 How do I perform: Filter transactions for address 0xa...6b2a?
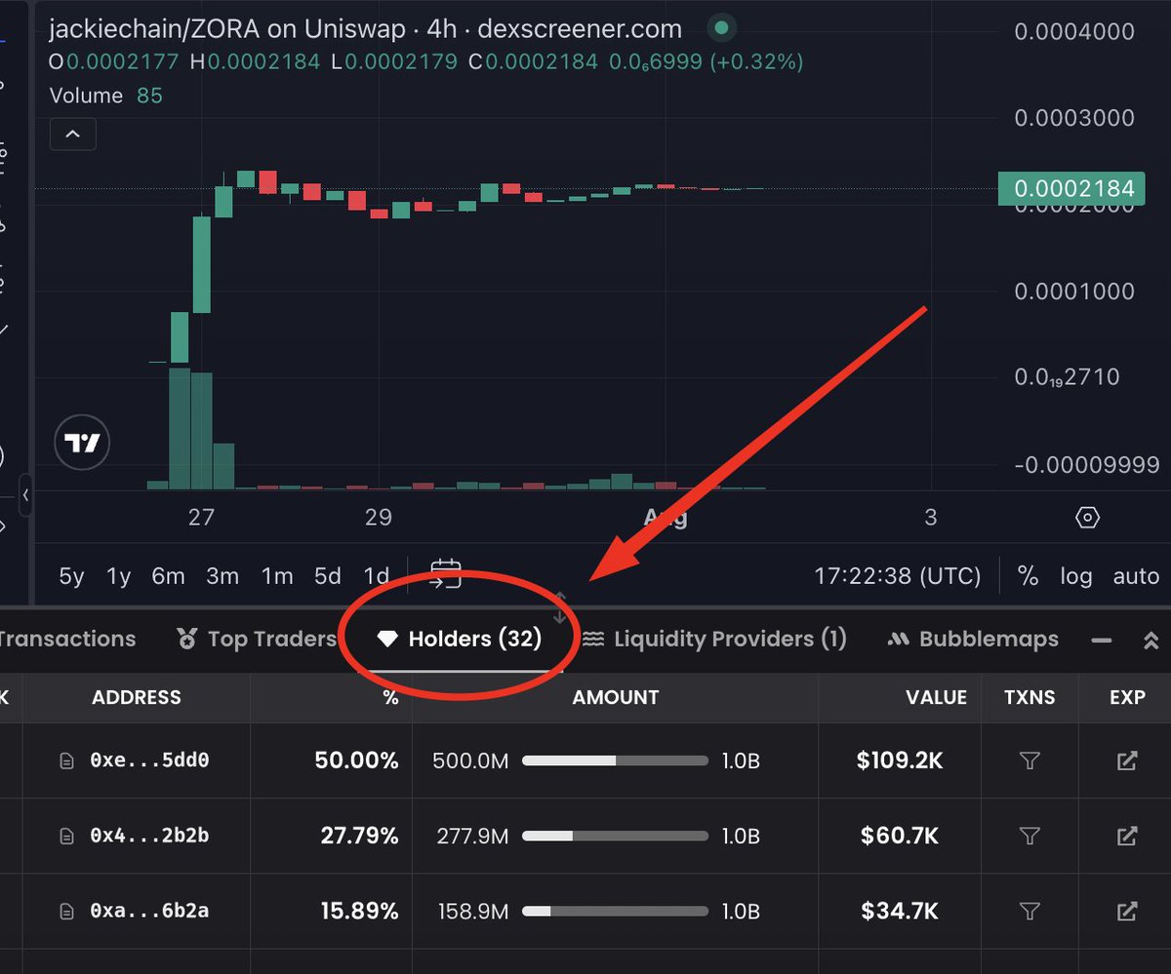pos(1029,911)
